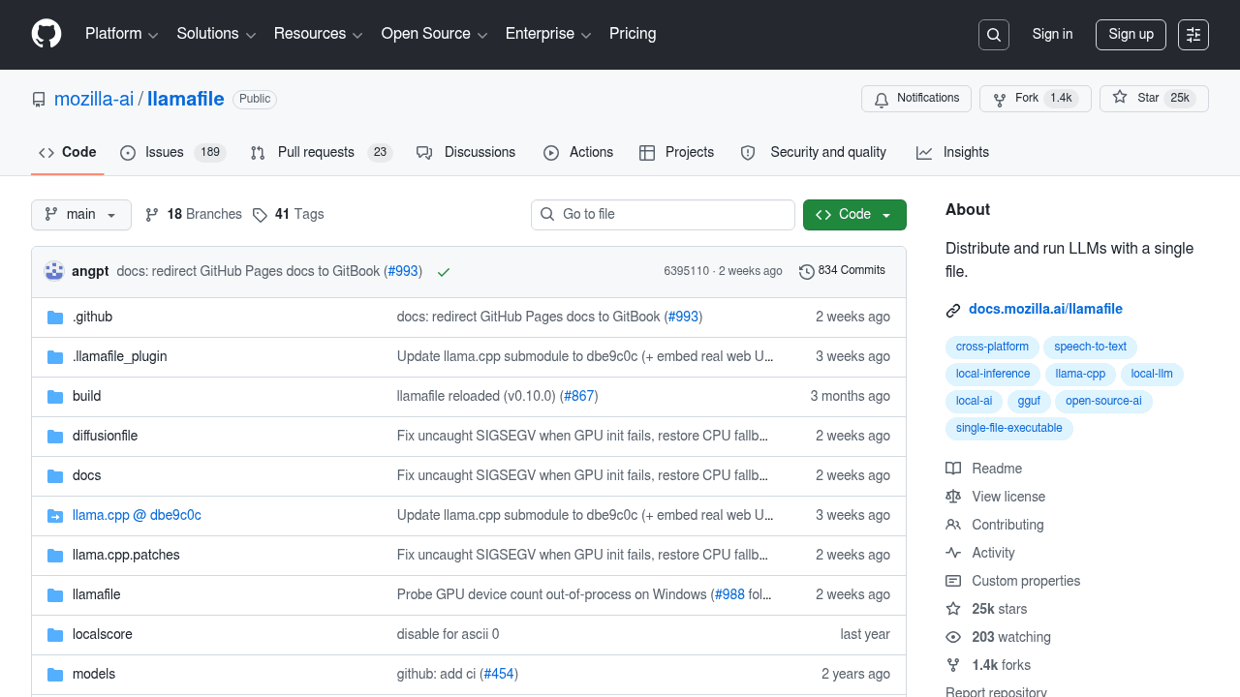Click the GitHub logo icon
The width and height of the screenshot is (1240, 697).
tap(46, 34)
